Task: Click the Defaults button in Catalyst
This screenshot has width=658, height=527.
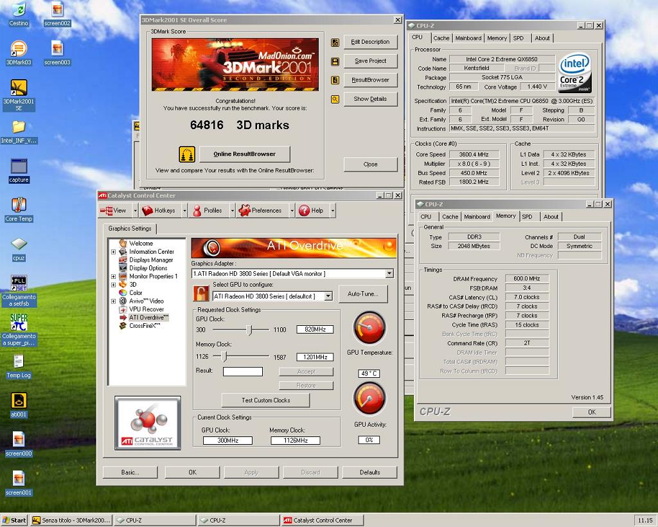Action: (369, 472)
